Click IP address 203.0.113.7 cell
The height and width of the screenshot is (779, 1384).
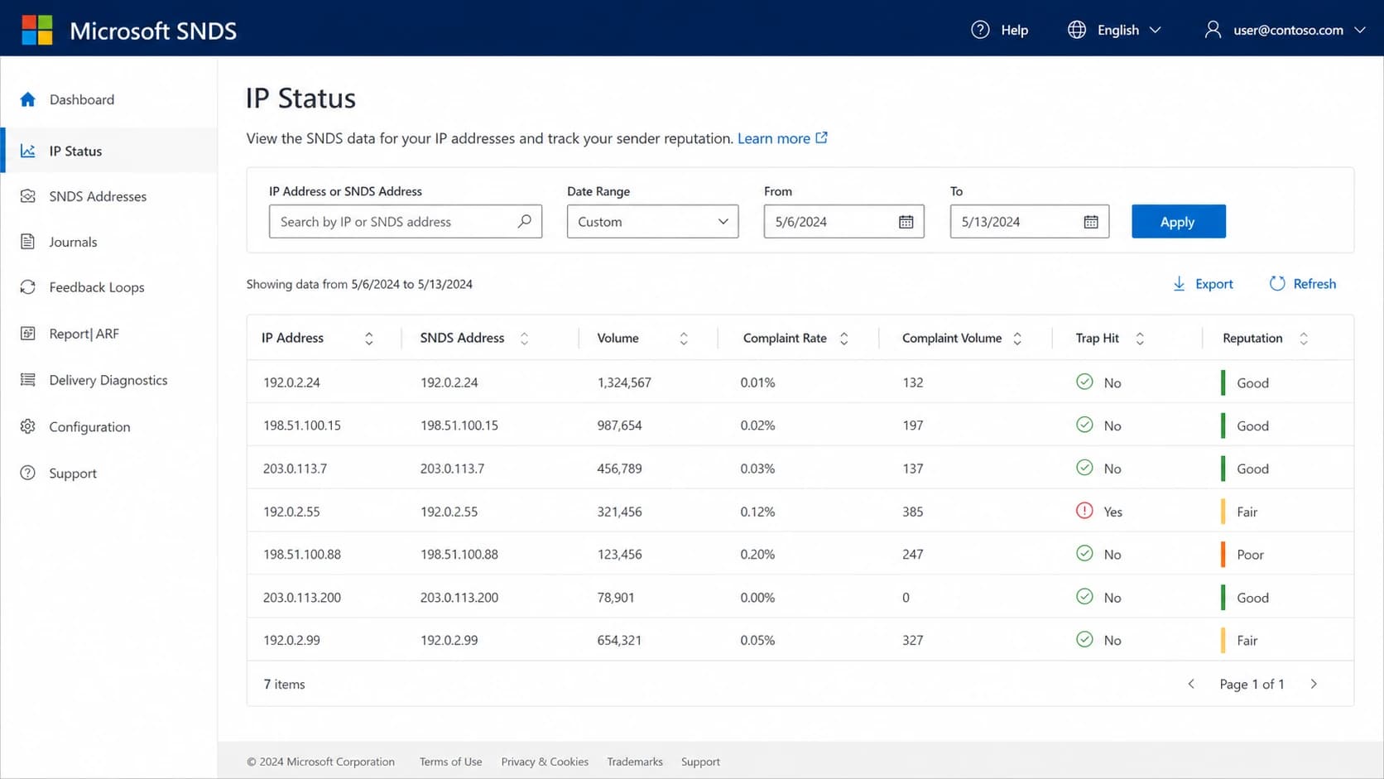point(295,469)
